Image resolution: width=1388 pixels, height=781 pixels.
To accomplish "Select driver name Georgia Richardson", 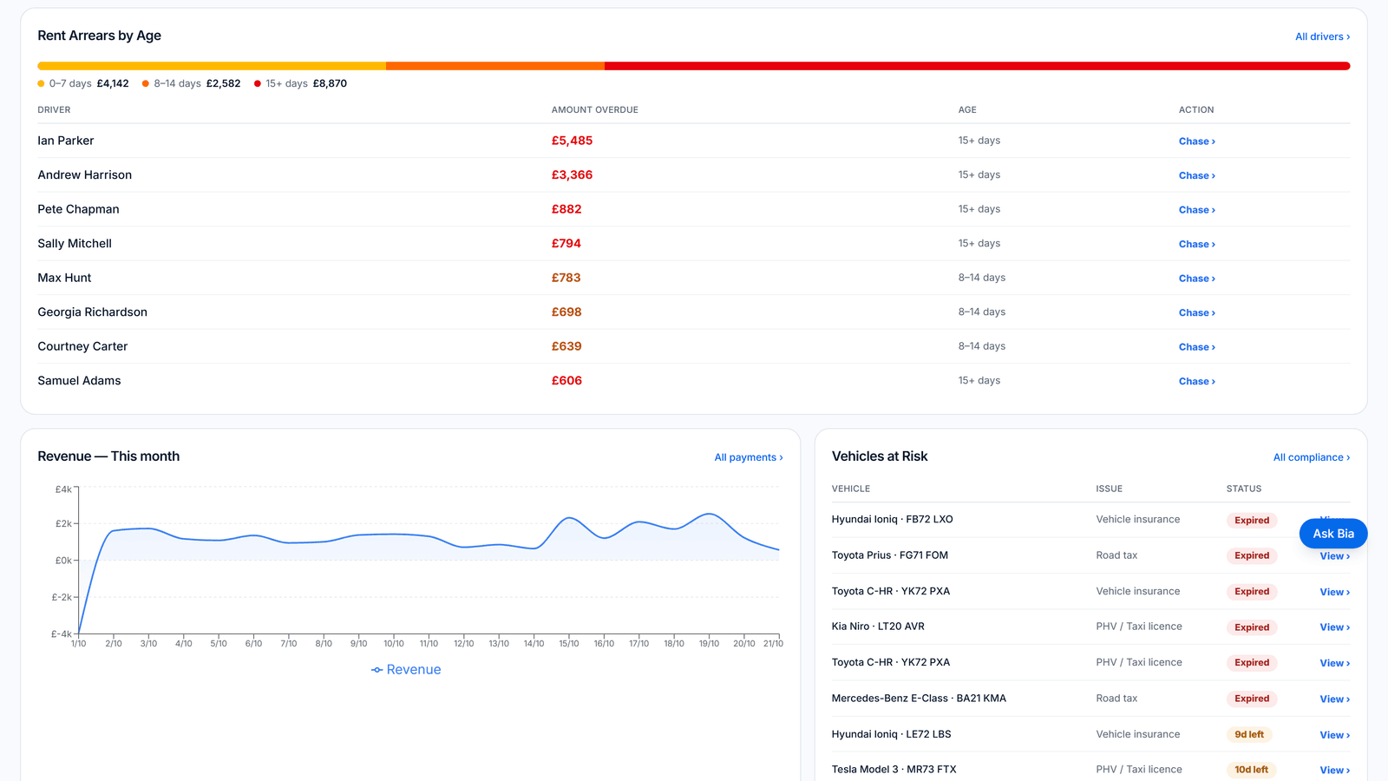I will (x=92, y=312).
